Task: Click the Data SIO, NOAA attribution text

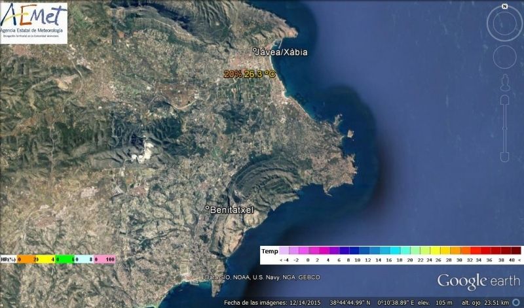Action: point(263,277)
